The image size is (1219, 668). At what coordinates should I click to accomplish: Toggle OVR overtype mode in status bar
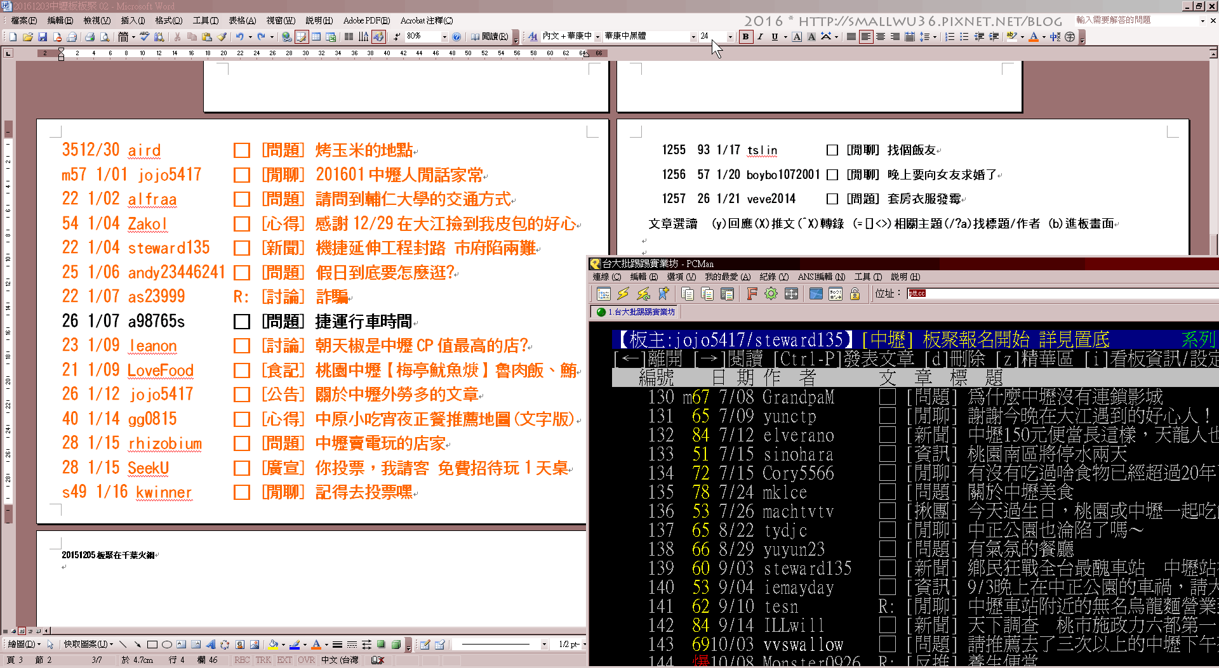point(306,660)
